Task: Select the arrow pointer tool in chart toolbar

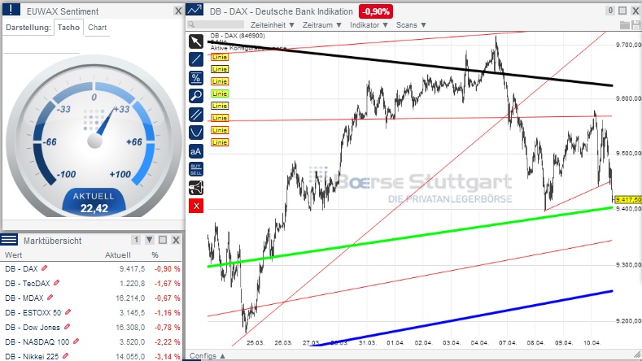Action: point(196,41)
